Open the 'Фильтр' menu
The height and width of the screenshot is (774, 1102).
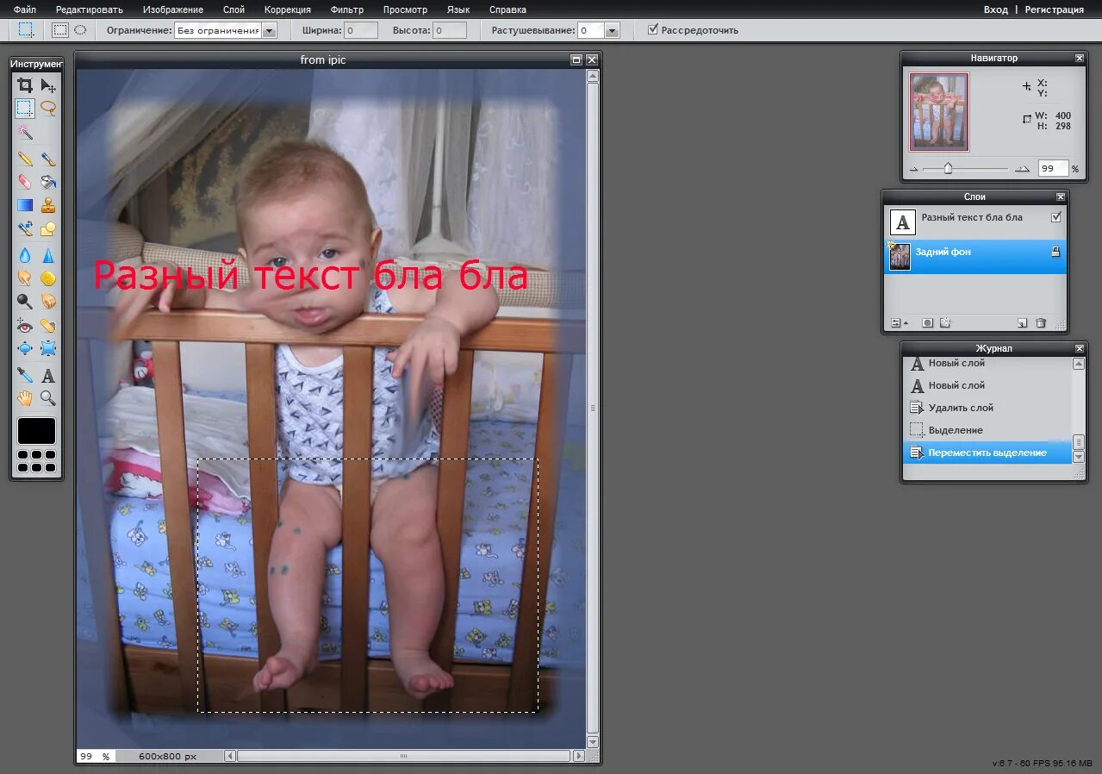(x=347, y=9)
